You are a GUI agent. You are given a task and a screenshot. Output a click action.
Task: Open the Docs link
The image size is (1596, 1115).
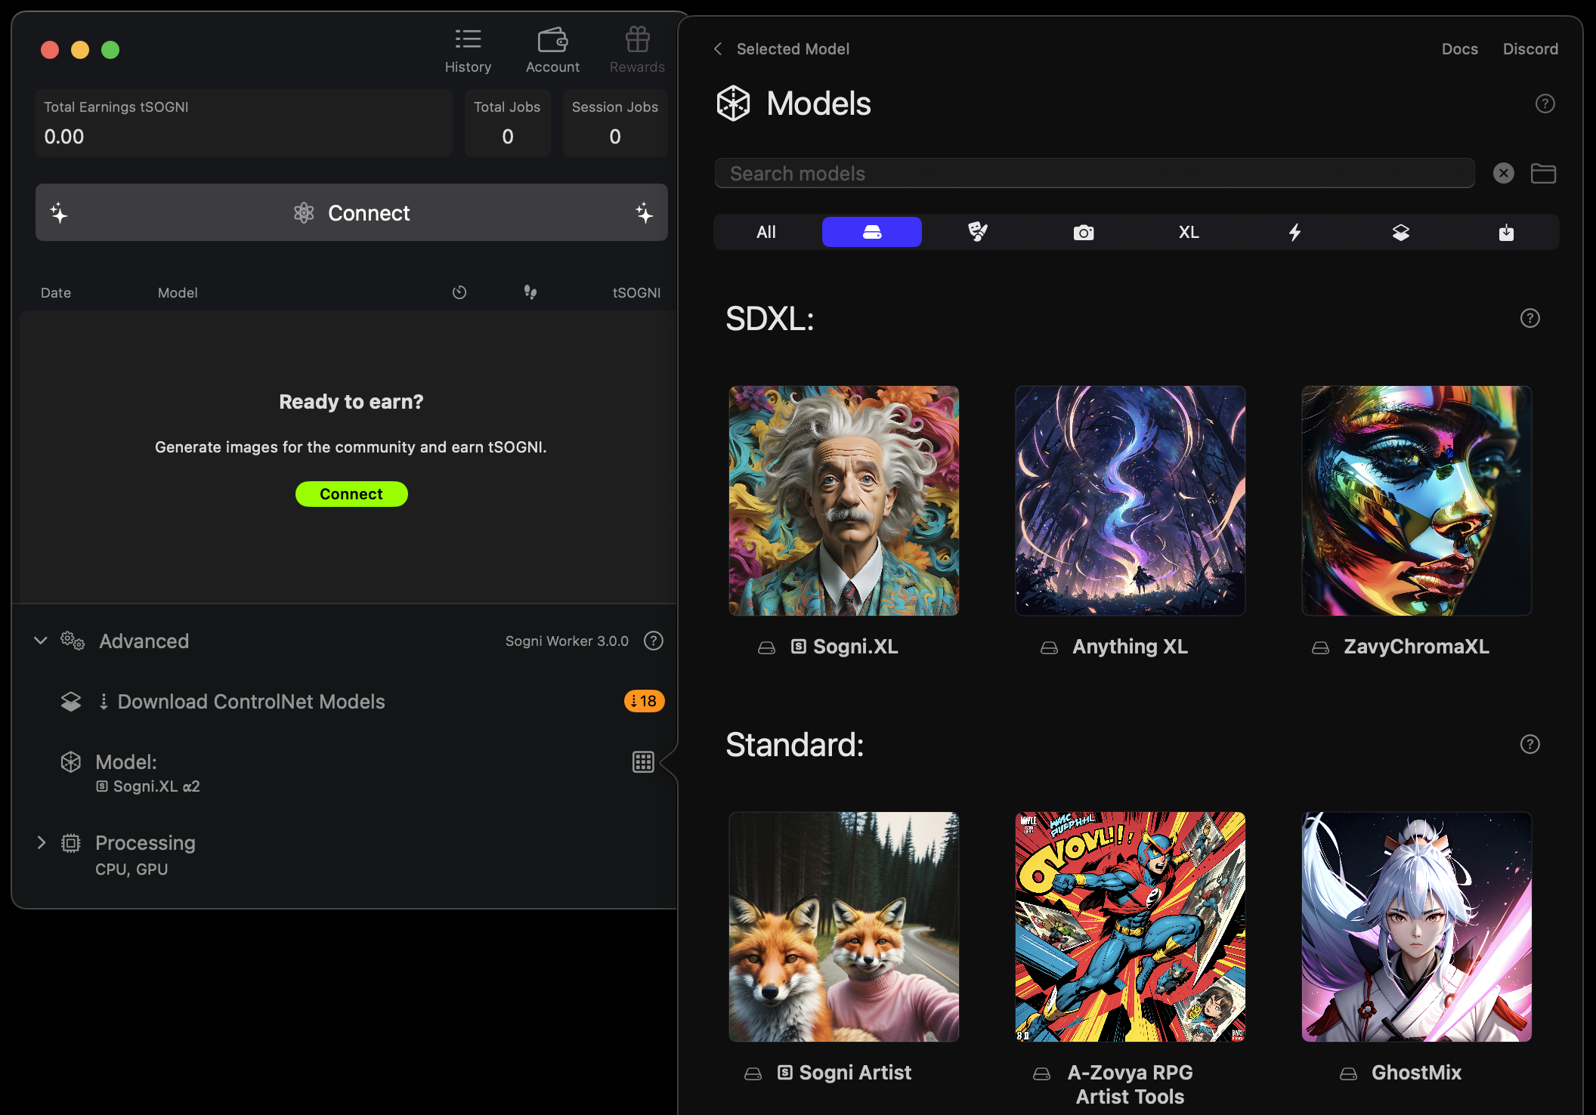tap(1459, 49)
